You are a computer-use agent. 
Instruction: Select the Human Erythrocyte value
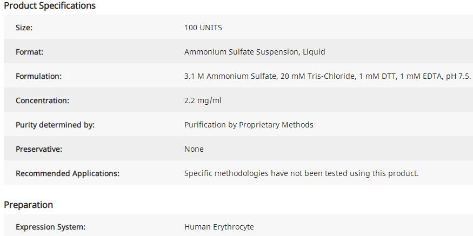[219, 227]
